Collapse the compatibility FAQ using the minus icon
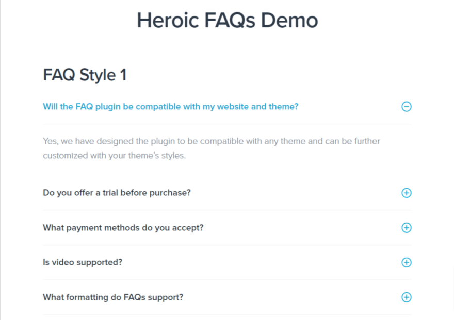 point(407,107)
